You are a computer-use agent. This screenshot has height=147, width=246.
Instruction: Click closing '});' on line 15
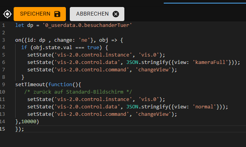tap(19, 129)
